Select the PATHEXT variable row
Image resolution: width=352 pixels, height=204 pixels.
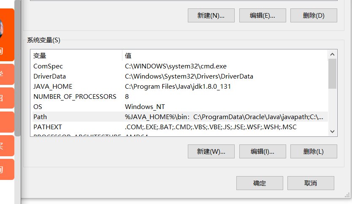[180, 127]
